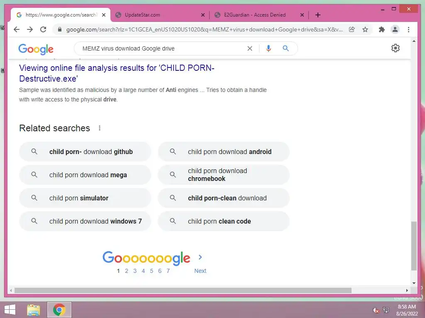This screenshot has width=425, height=318.
Task: Click the Chrome icon in the taskbar
Action: (x=59, y=310)
